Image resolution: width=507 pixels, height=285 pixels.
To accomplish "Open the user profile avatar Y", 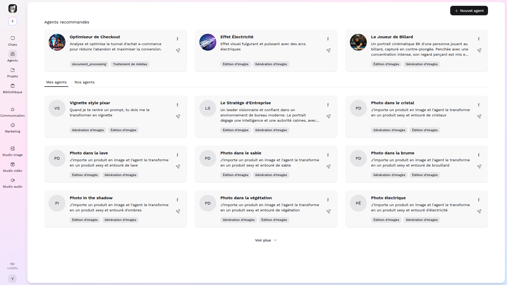I will tap(12, 279).
